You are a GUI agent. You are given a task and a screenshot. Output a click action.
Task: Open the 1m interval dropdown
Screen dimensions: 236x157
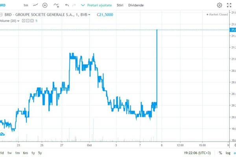click(x=26, y=5)
